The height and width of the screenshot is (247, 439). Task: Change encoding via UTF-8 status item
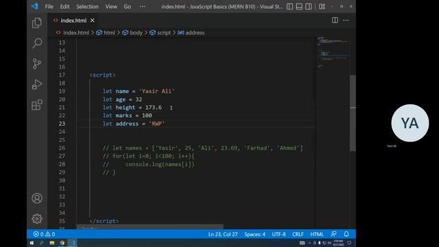pos(278,234)
